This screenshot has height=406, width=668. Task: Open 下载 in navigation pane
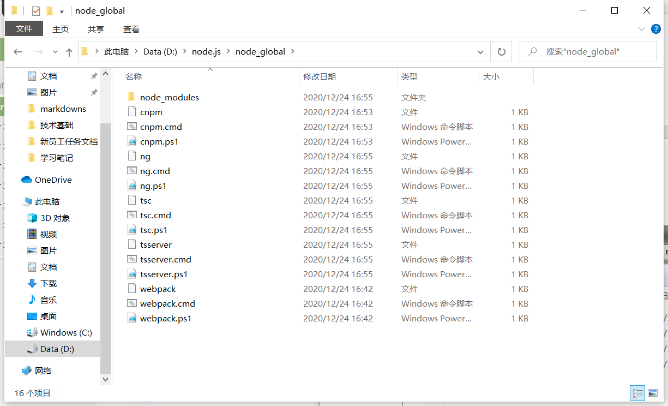tap(49, 283)
